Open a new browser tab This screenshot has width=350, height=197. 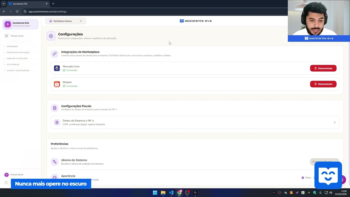click(x=53, y=4)
